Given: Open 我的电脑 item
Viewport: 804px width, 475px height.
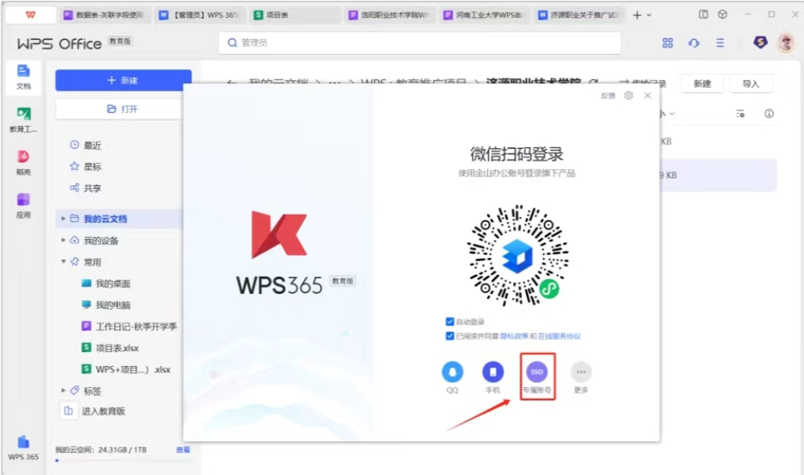Looking at the screenshot, I should (x=106, y=305).
